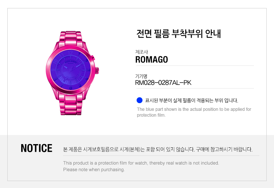Screen dimensions: 274x188
Task: Click the ROMAGO logo on watch dial
Action: click(x=71, y=62)
